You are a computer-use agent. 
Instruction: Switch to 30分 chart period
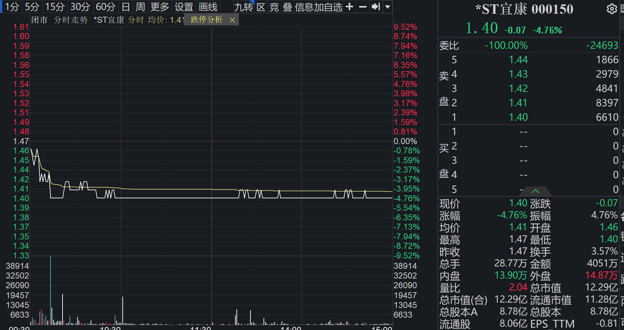pos(80,7)
